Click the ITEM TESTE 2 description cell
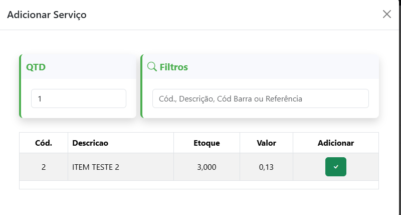 96,167
